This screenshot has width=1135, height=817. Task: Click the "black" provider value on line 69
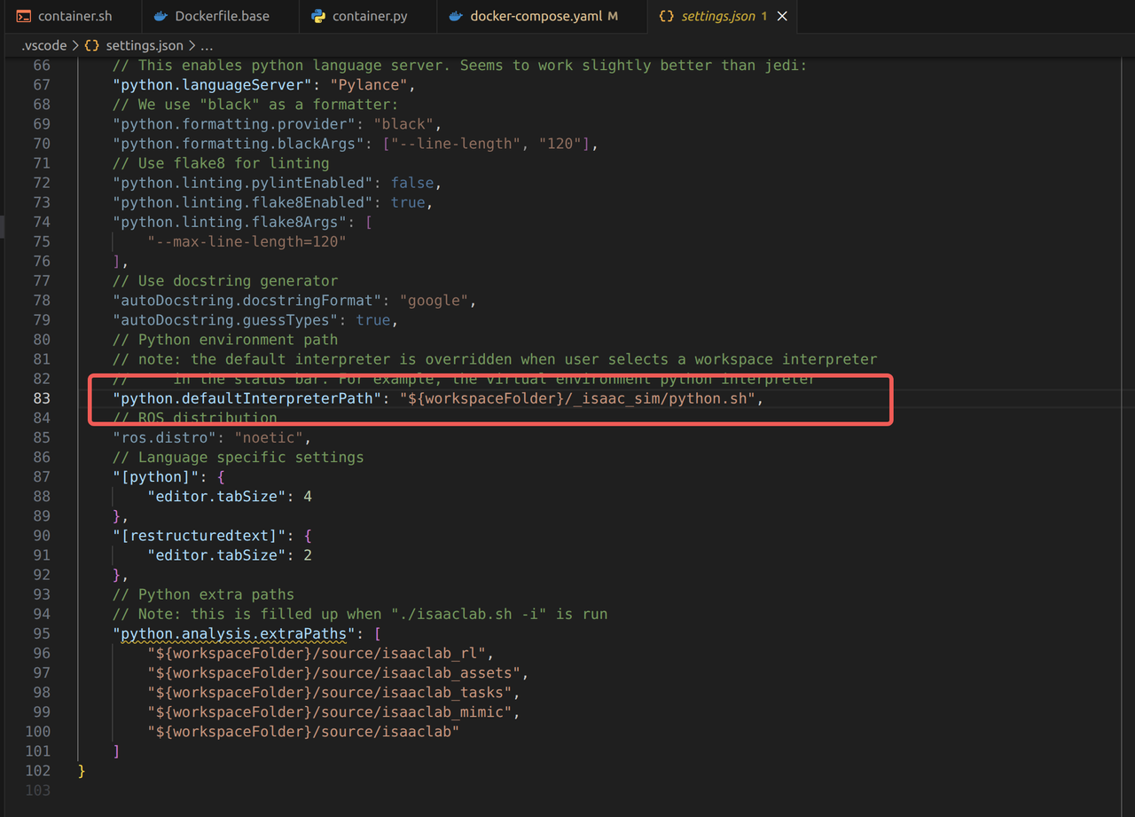[403, 124]
